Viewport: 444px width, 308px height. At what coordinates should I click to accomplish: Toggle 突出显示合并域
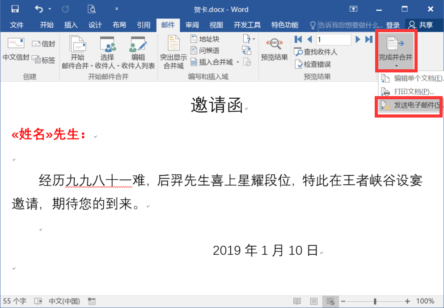pos(173,52)
